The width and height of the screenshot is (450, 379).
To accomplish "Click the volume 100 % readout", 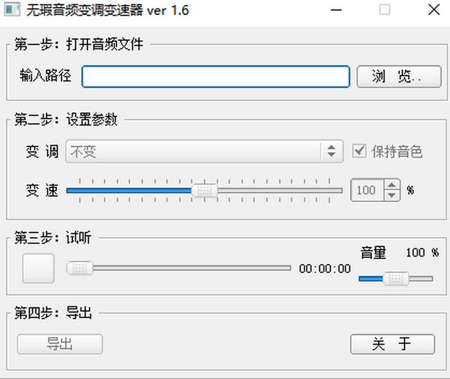I will [x=421, y=253].
